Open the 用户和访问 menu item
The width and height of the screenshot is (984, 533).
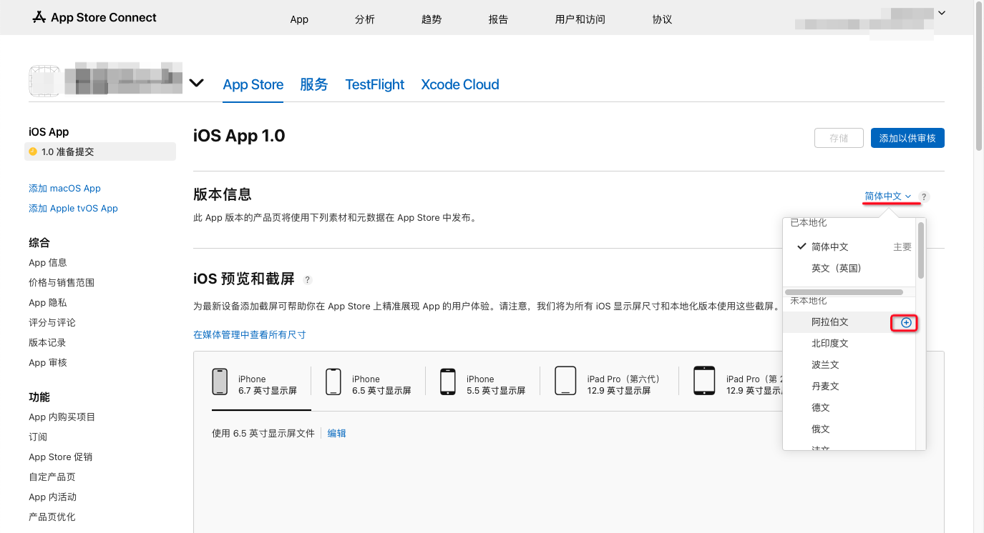click(x=580, y=19)
